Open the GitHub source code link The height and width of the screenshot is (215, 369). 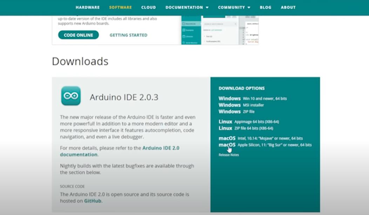click(93, 201)
